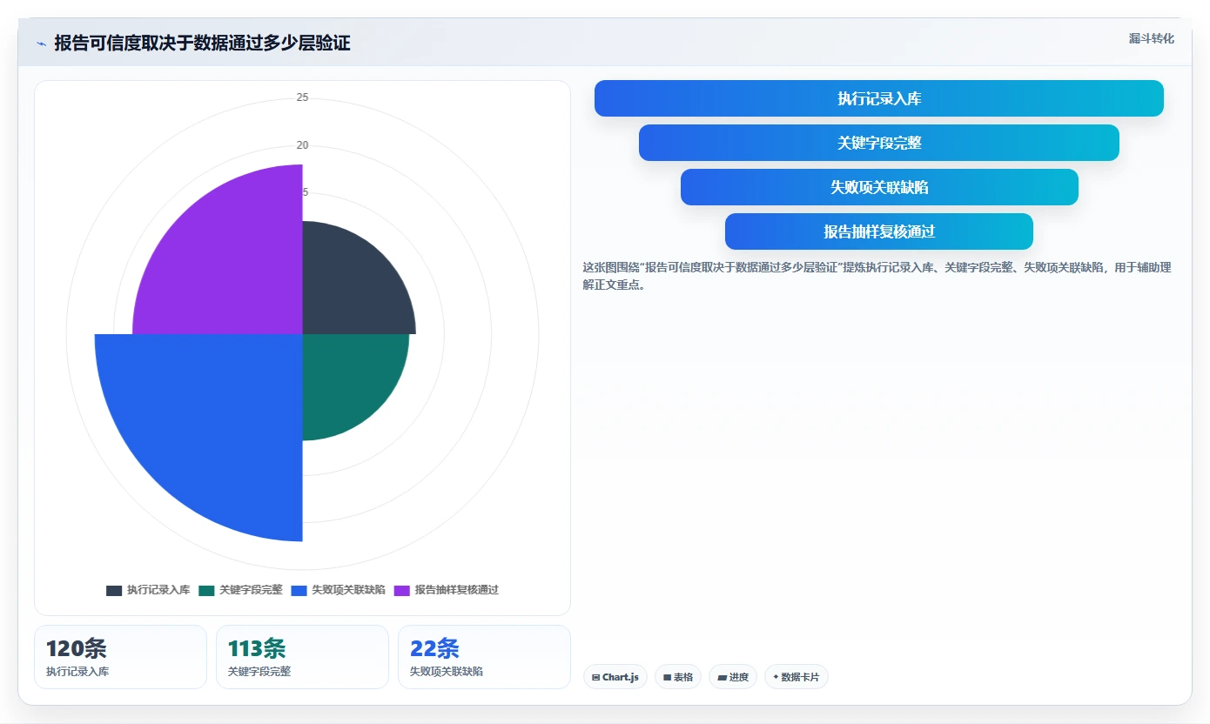Click the 表格 tag chip
The height and width of the screenshot is (724, 1210).
click(678, 677)
